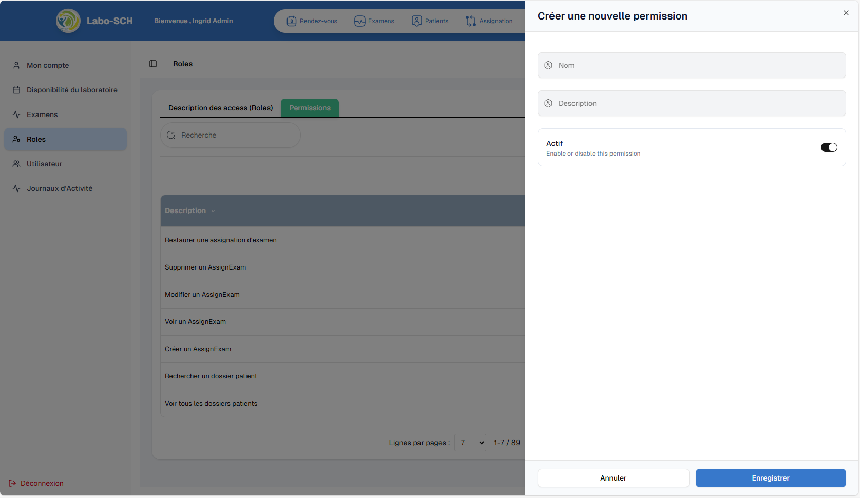Open Utilisateur in the sidebar
860x498 pixels.
(44, 164)
